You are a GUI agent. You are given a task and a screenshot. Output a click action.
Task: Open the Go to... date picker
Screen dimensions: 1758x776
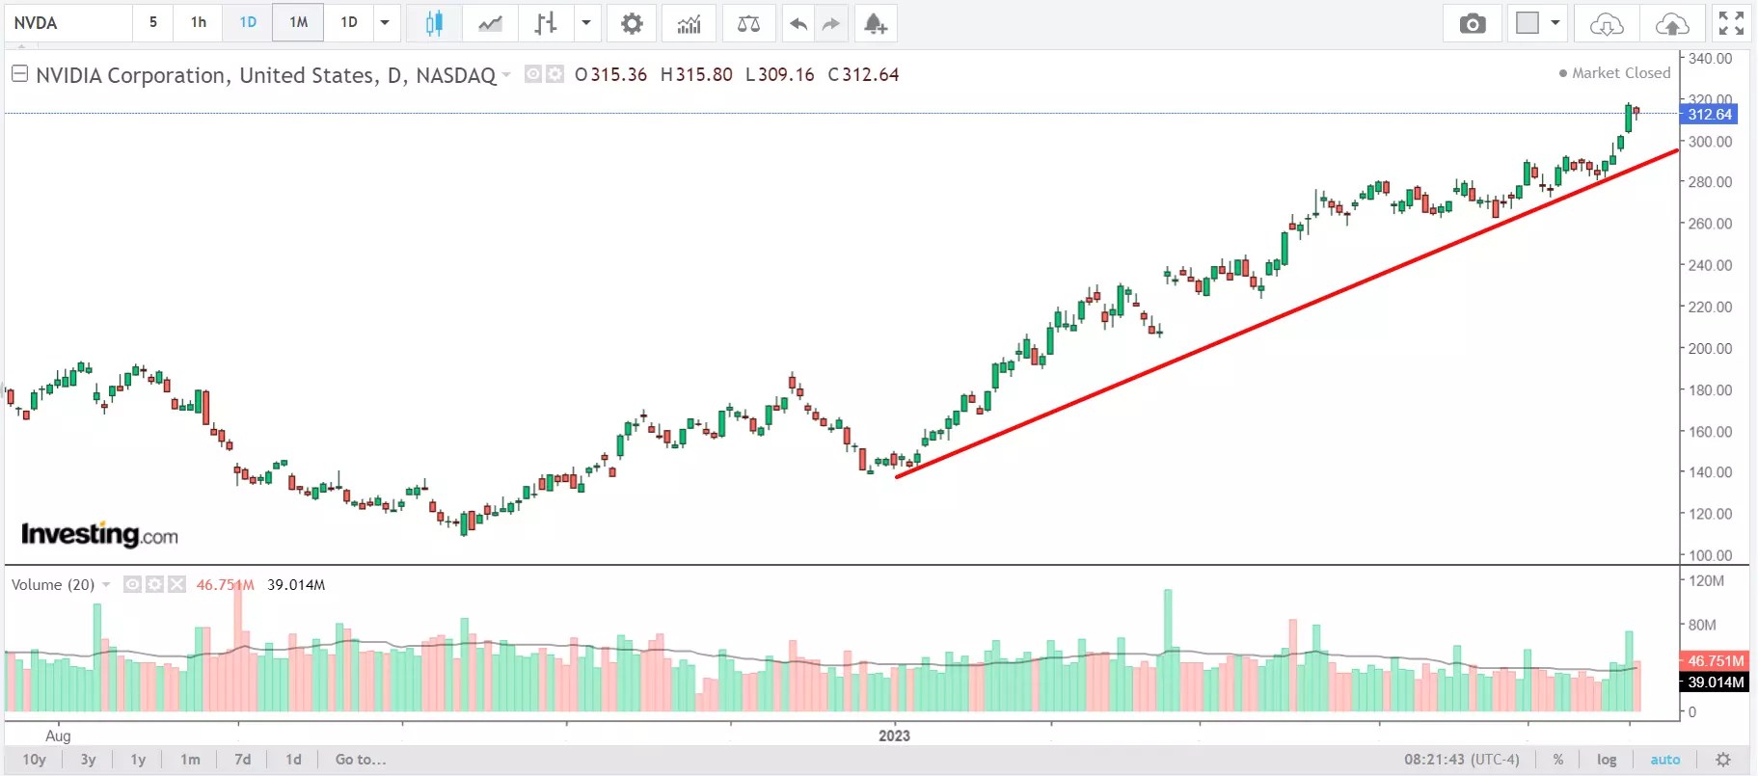[361, 760]
